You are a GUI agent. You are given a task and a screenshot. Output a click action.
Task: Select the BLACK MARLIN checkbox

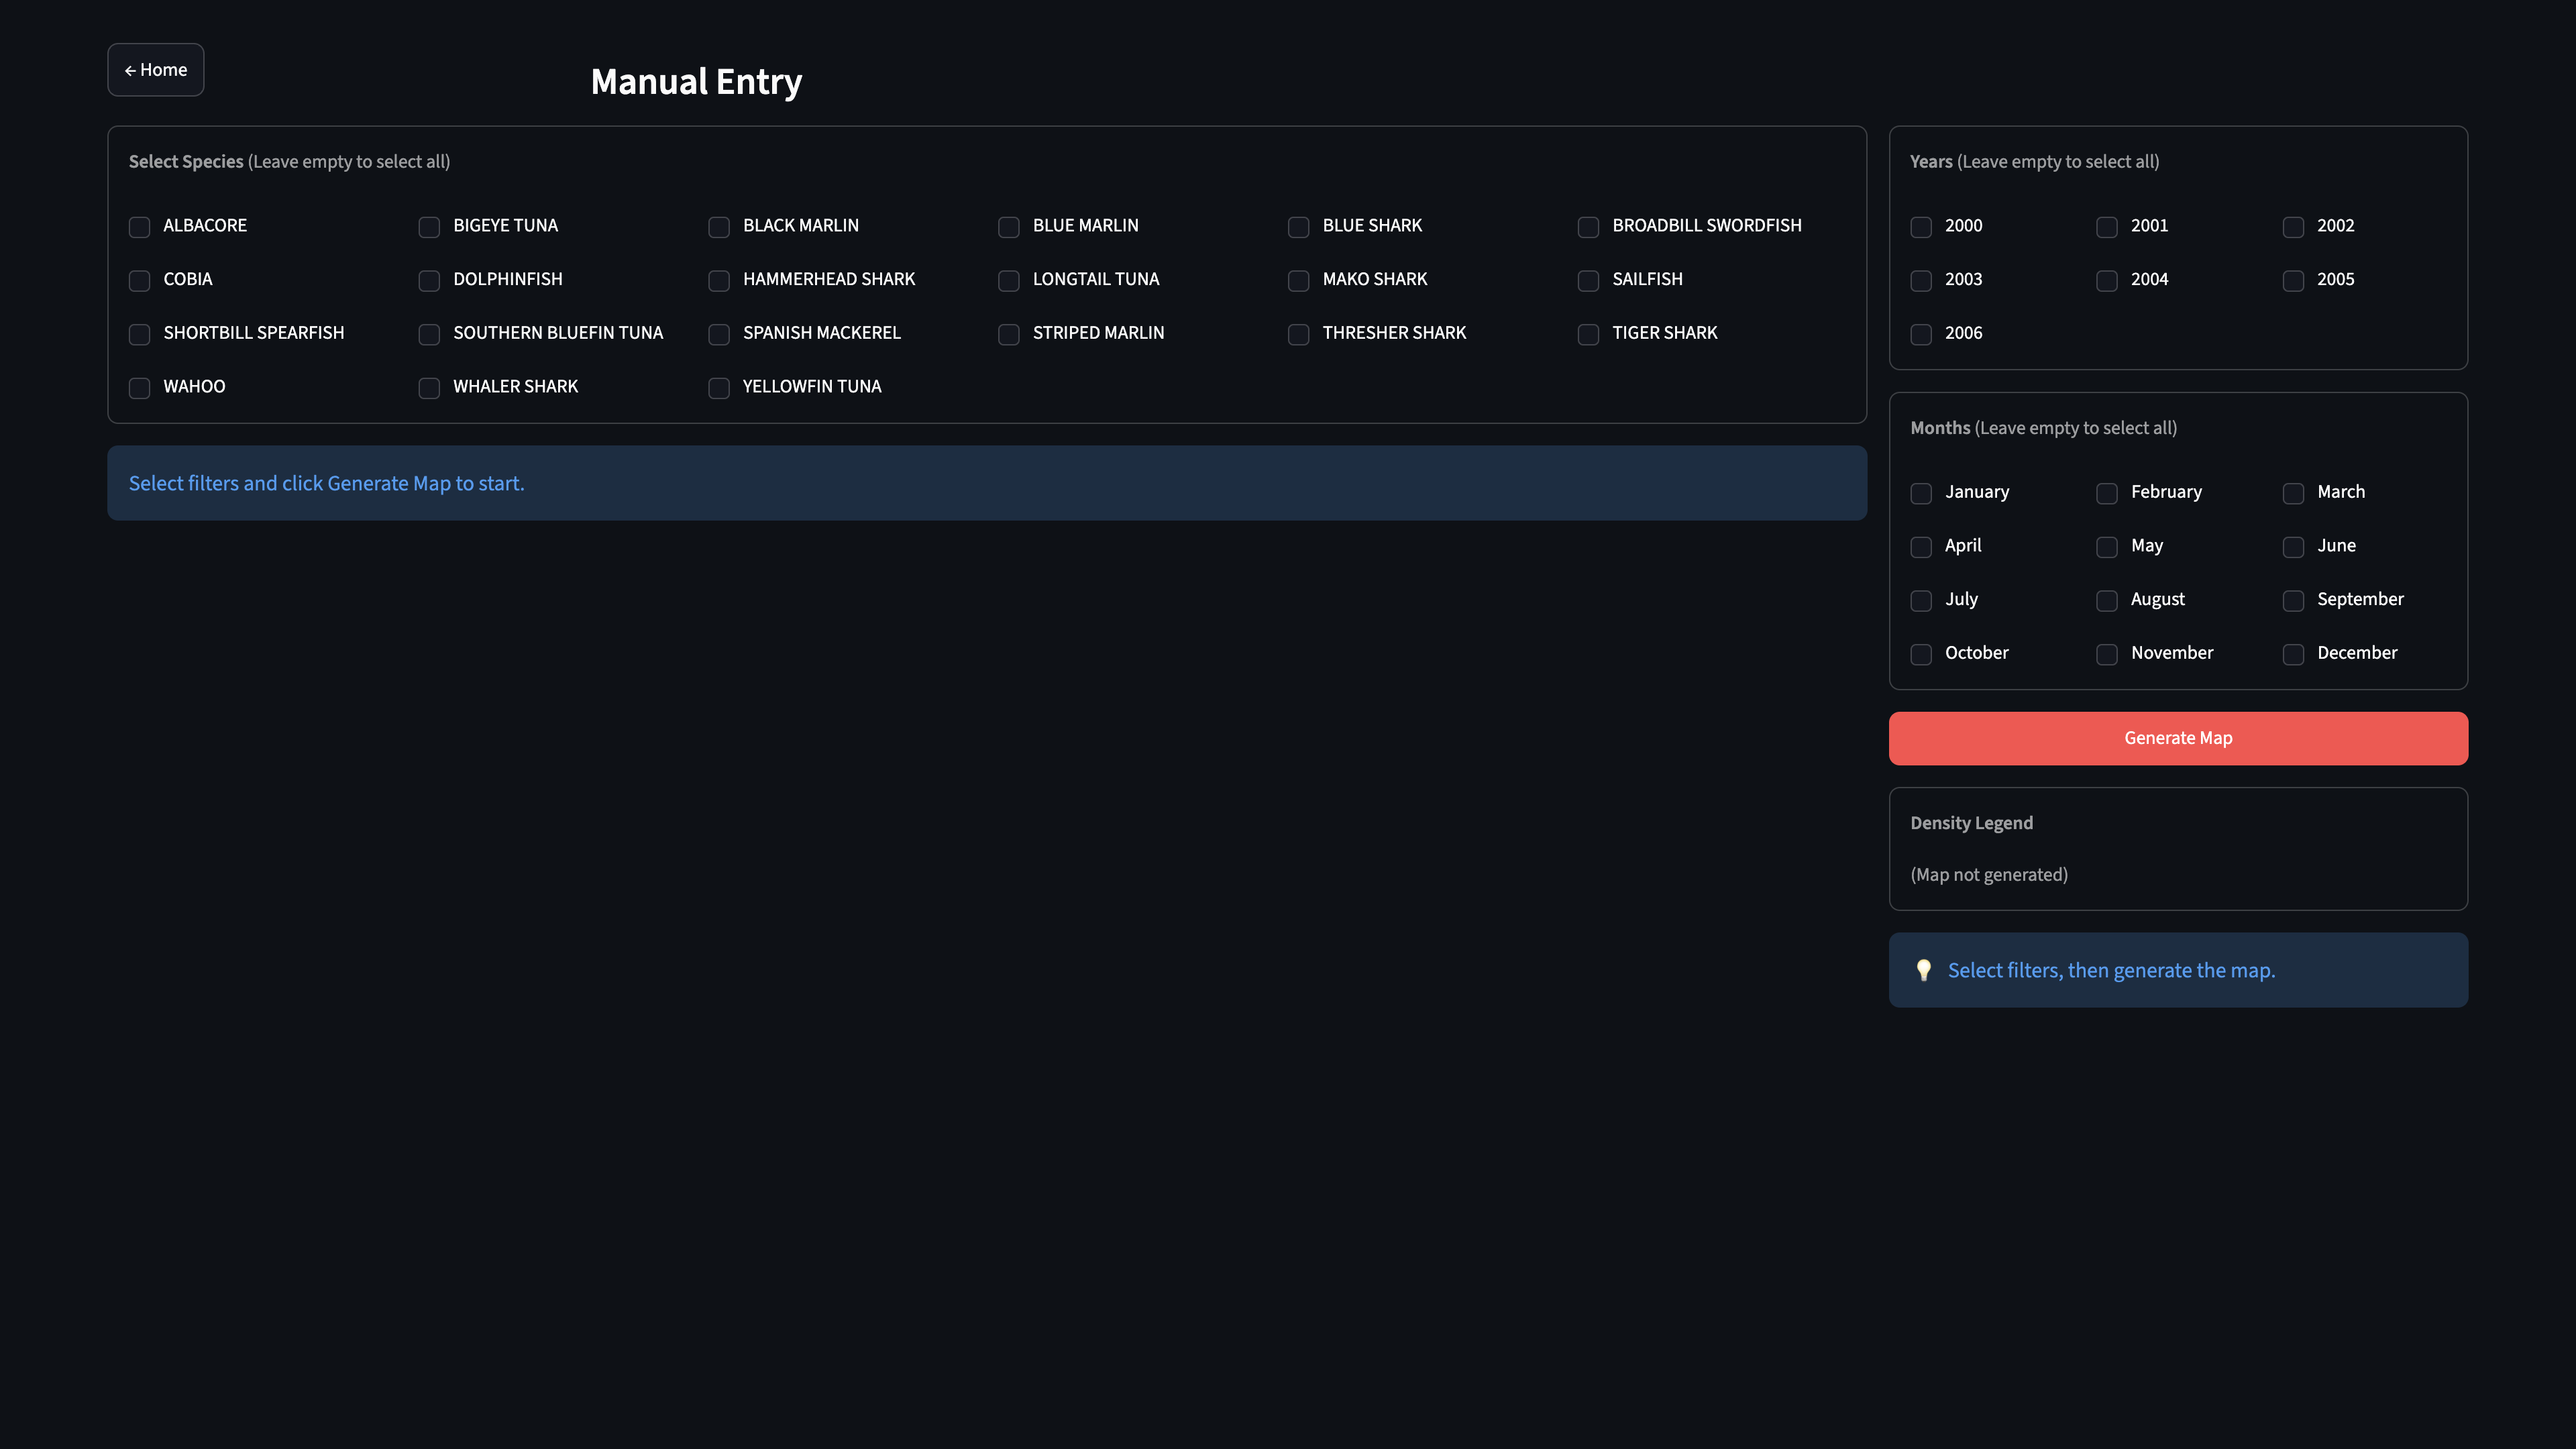click(x=719, y=227)
